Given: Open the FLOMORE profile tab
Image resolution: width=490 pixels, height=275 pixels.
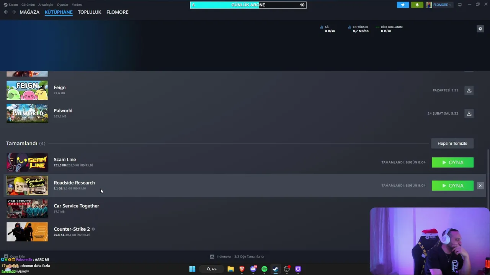Looking at the screenshot, I should click(x=118, y=12).
